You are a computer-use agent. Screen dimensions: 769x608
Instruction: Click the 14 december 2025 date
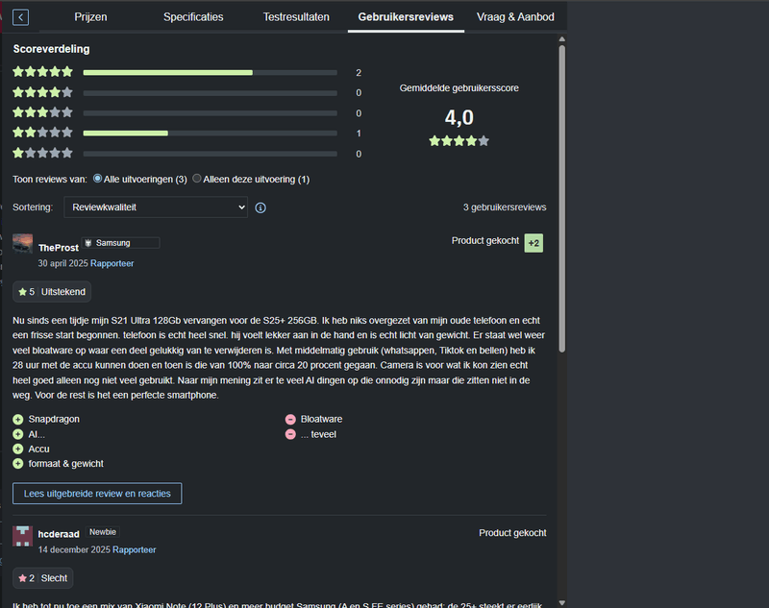click(x=74, y=549)
